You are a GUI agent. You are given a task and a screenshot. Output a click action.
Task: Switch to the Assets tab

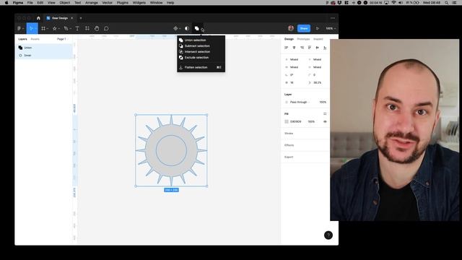(x=35, y=39)
